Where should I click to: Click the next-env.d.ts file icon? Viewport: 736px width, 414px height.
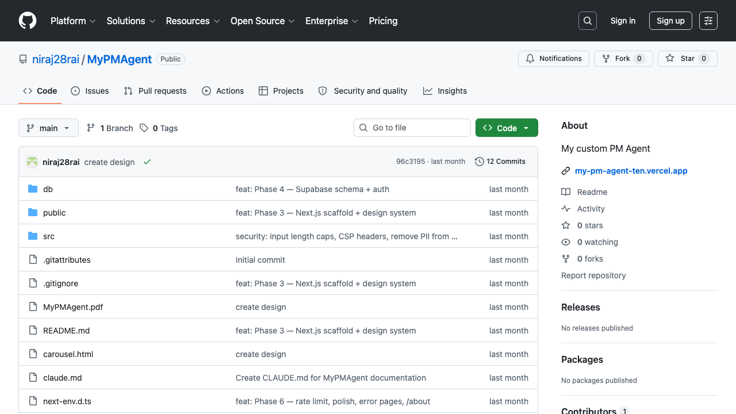coord(33,401)
